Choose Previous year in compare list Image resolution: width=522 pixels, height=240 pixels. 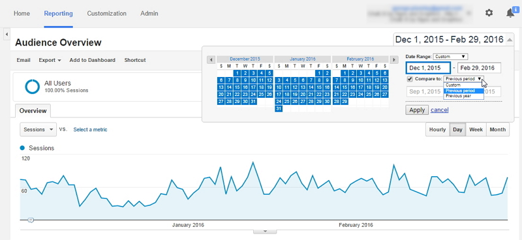click(x=463, y=96)
